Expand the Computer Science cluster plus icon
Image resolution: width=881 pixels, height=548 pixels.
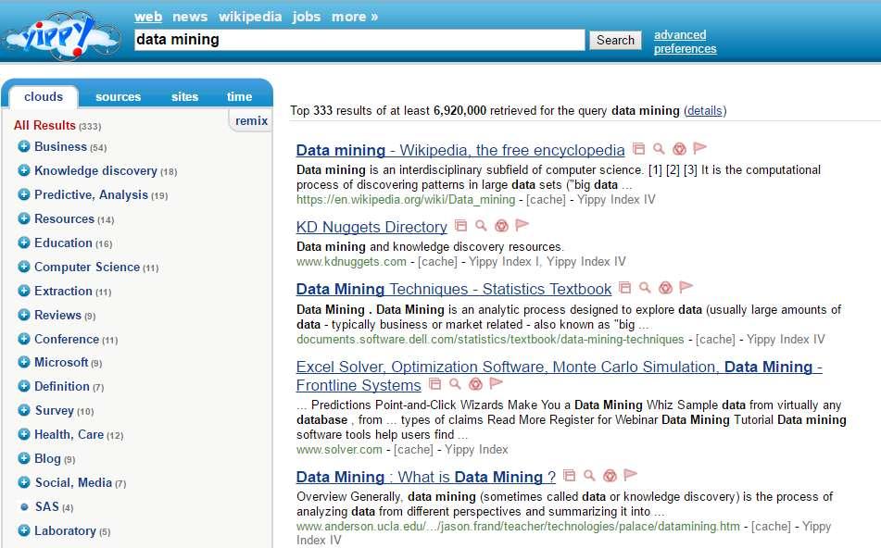pyautogui.click(x=23, y=267)
